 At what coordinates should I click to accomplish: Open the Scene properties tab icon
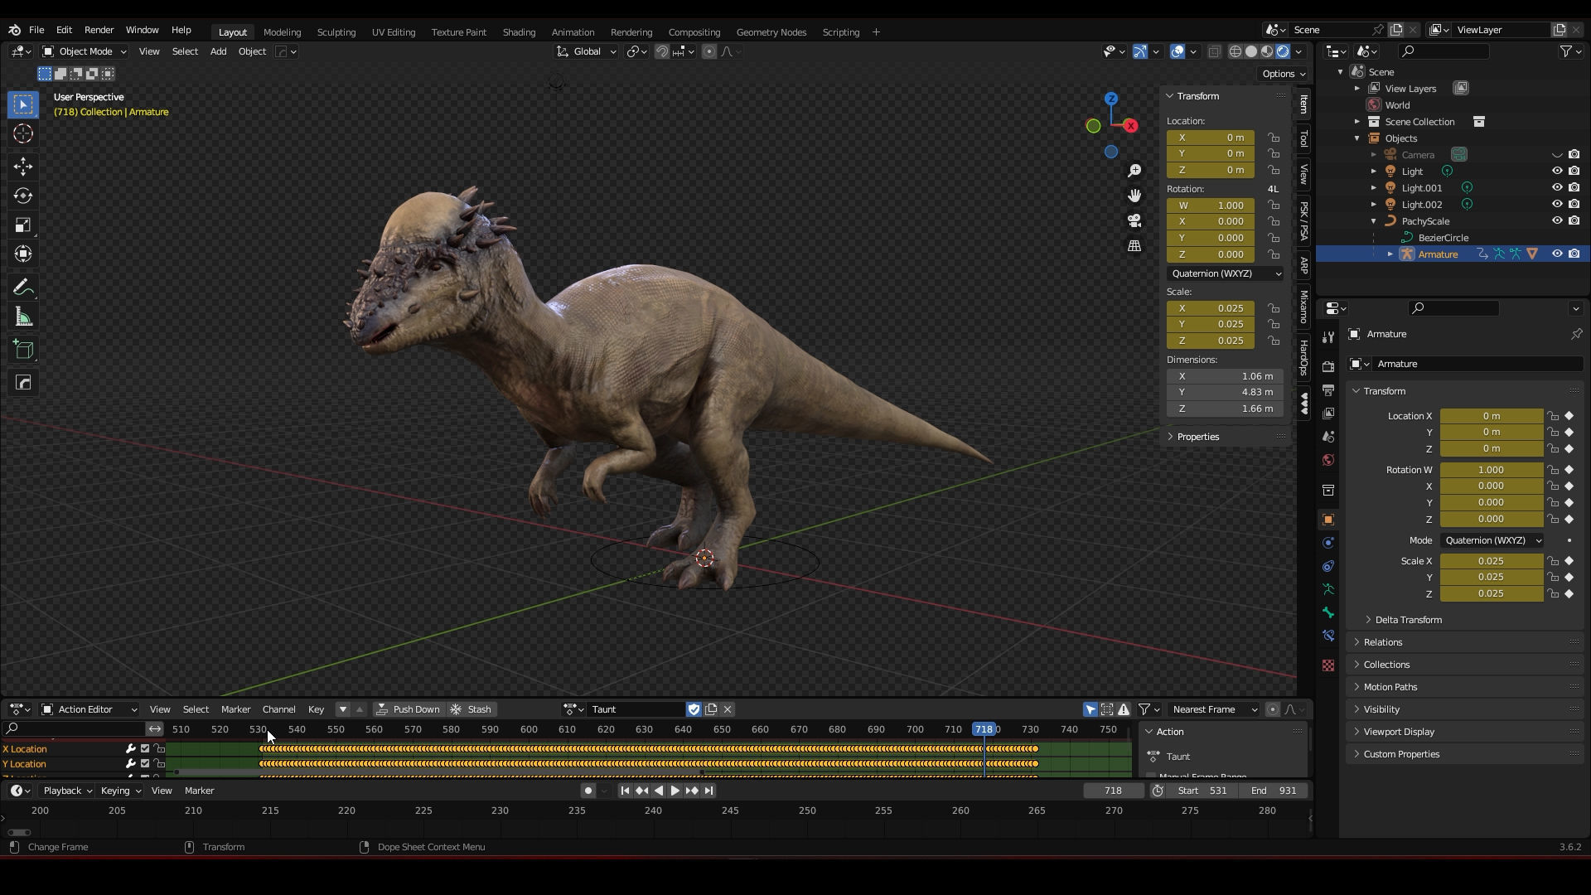pos(1328,436)
